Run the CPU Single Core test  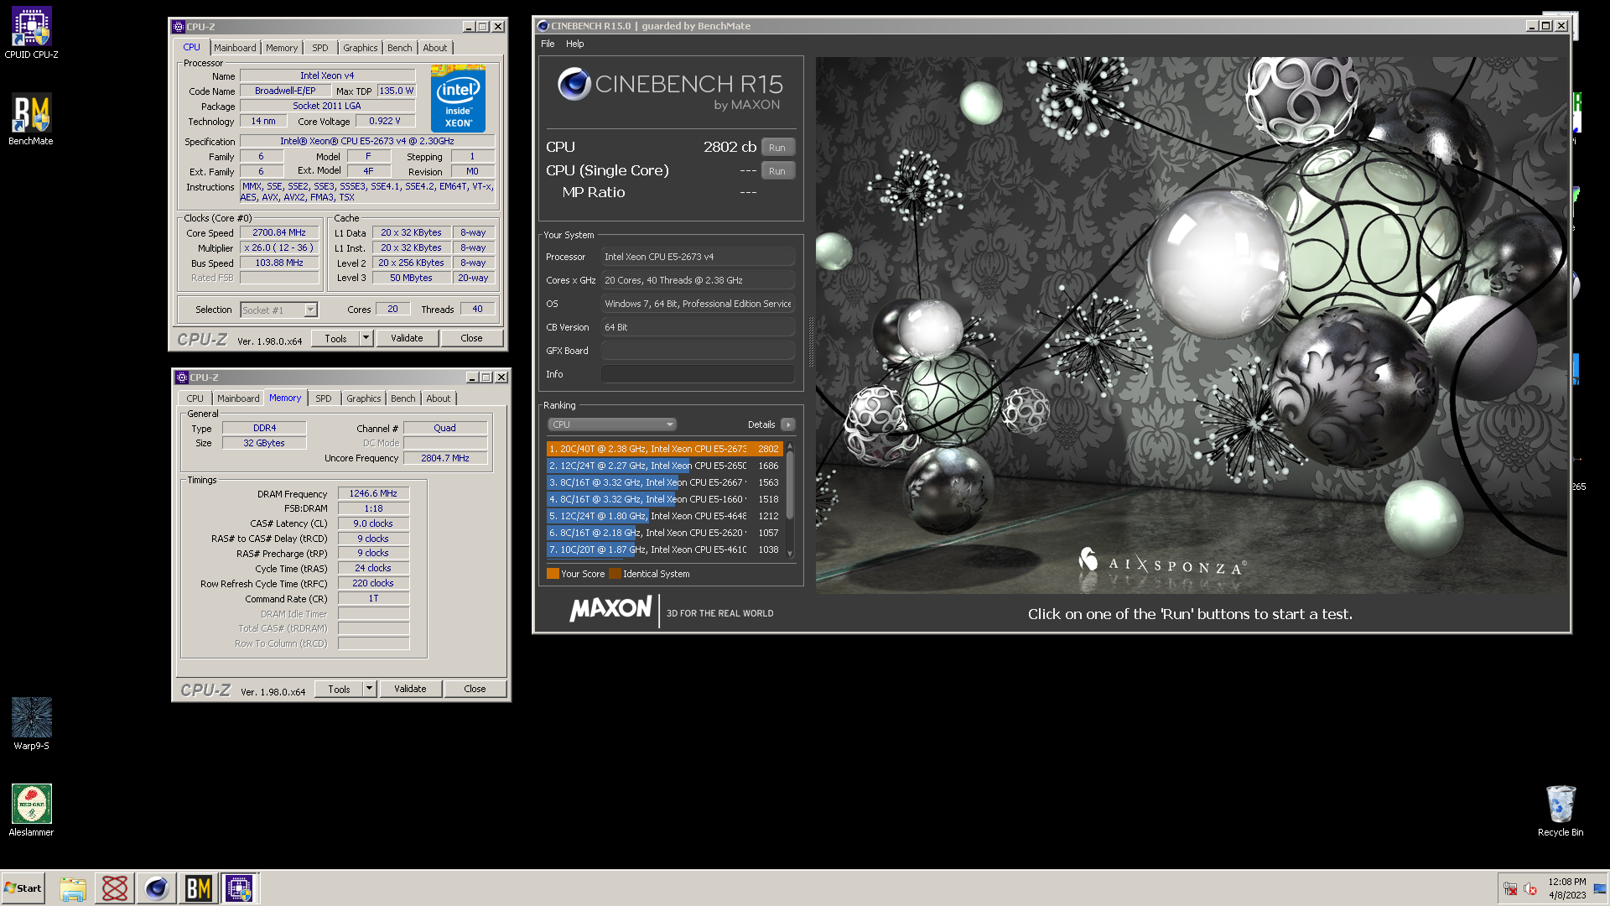point(777,171)
